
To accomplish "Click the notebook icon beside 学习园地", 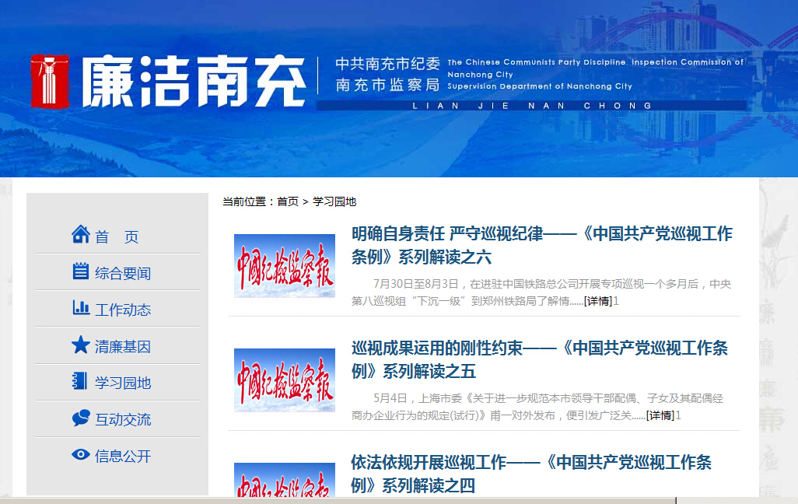I will pos(79,381).
